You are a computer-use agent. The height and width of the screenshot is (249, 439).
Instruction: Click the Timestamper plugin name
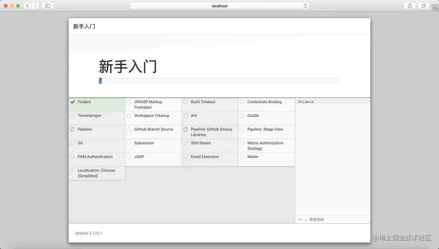tap(89, 116)
